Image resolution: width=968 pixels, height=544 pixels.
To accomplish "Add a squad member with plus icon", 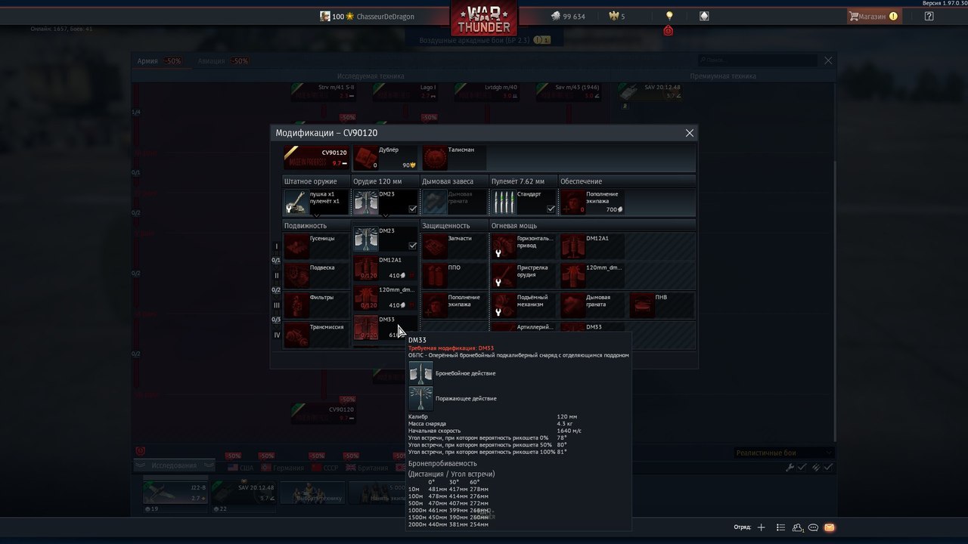I will coord(762,527).
